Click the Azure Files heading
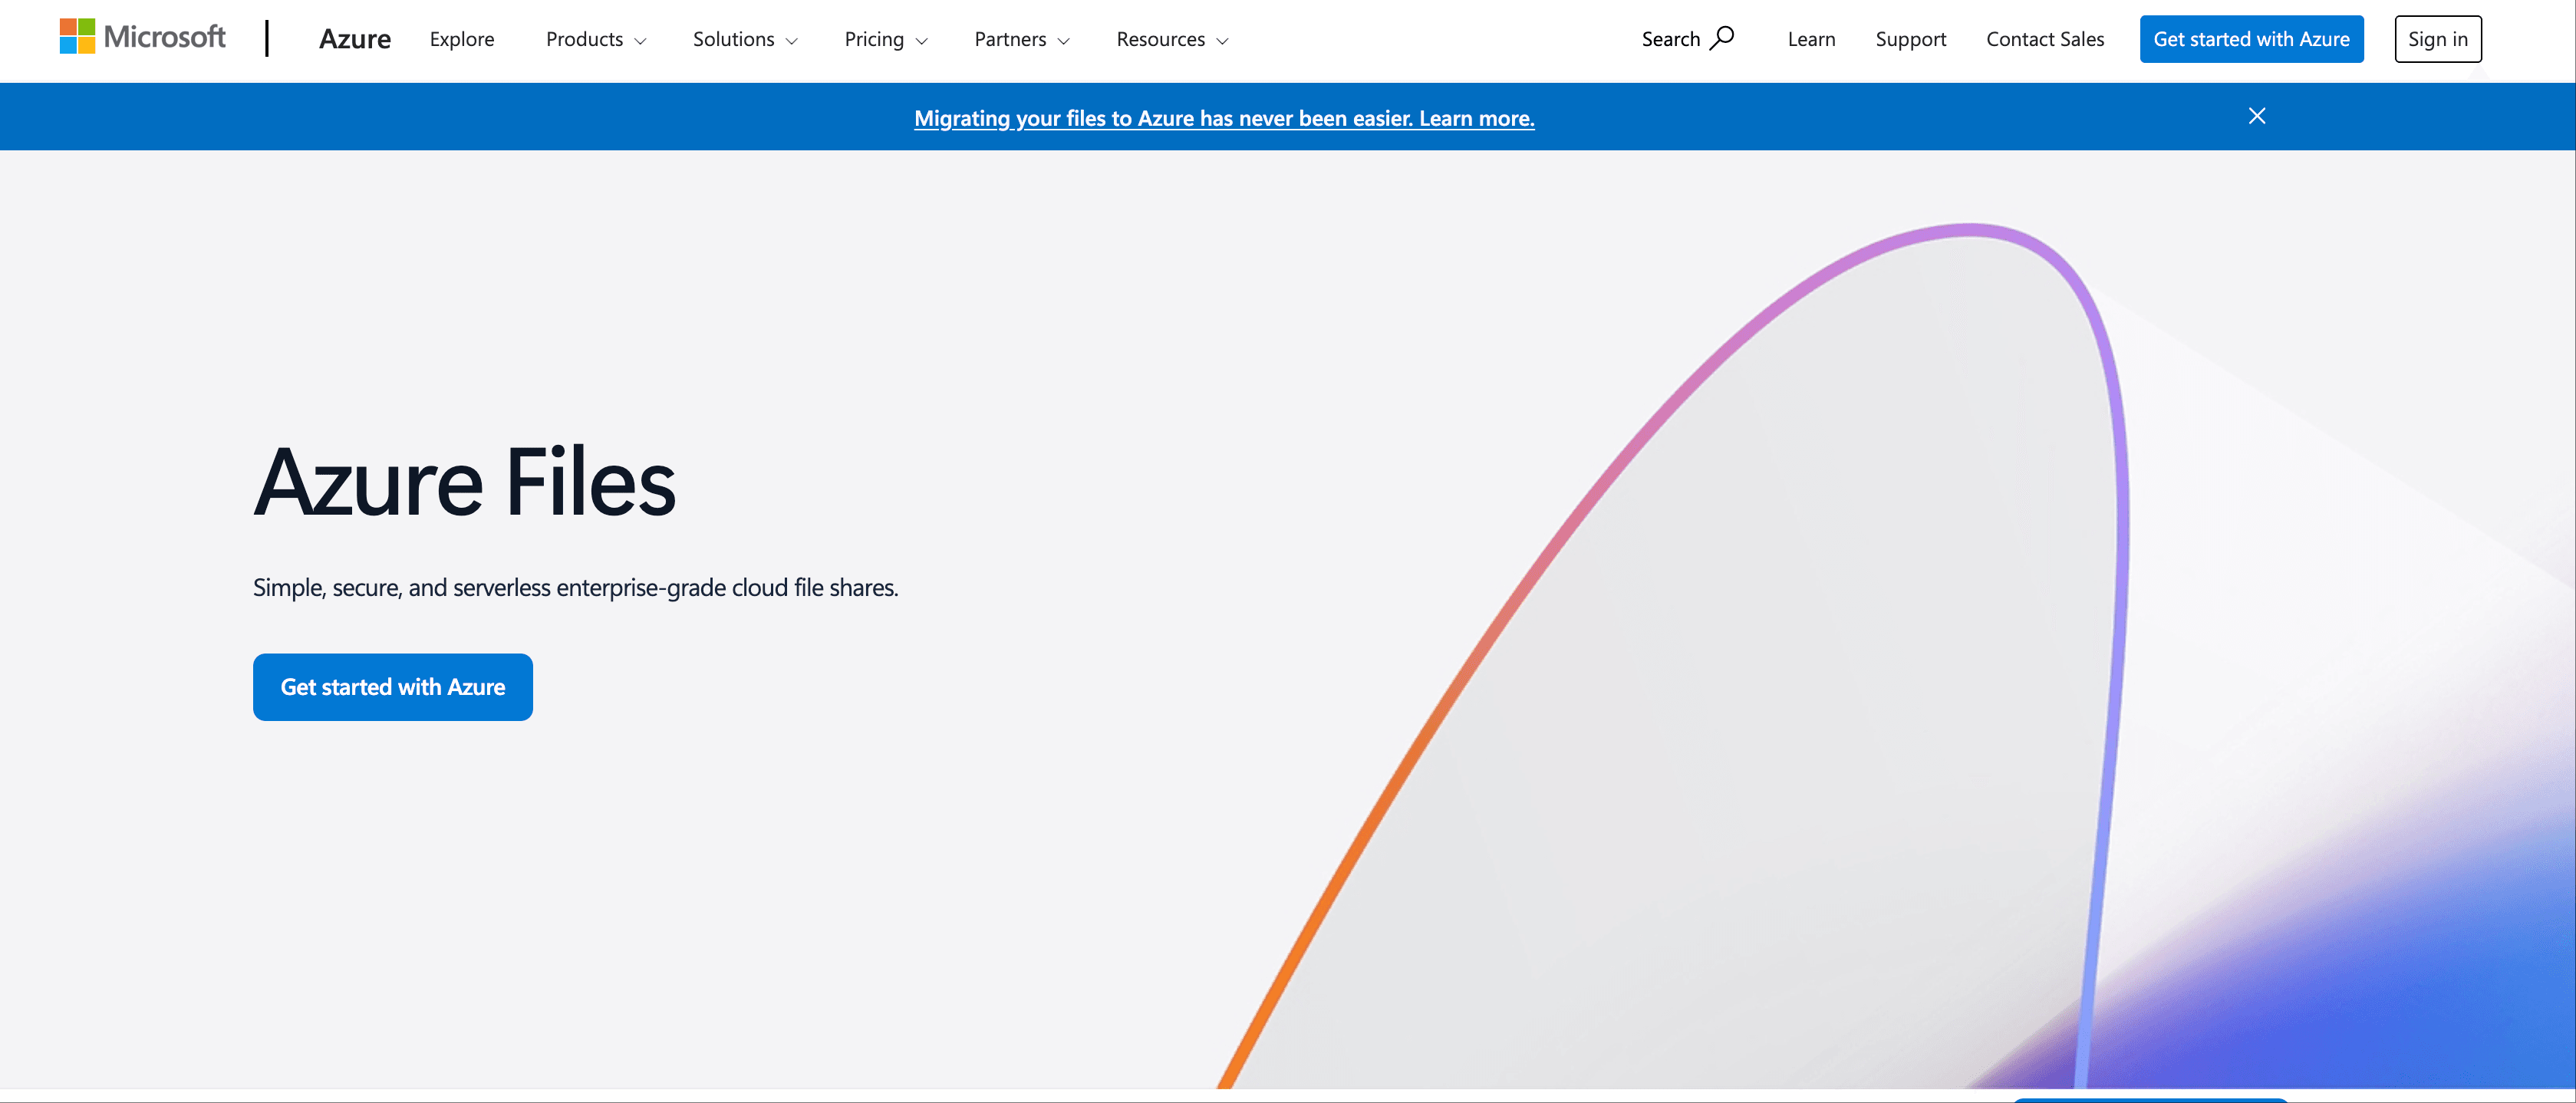Viewport: 2576px width, 1103px height. 464,482
